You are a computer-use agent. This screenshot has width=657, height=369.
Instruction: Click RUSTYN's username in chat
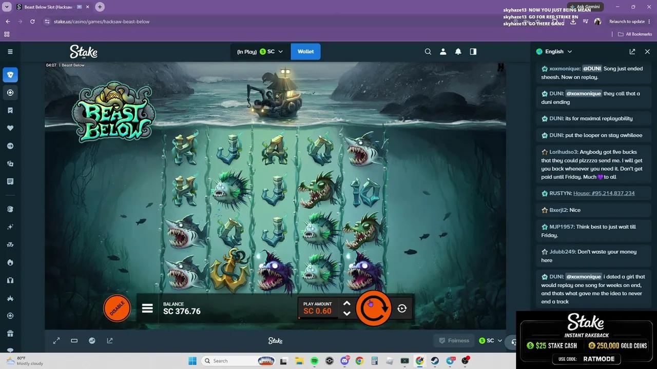560,193
